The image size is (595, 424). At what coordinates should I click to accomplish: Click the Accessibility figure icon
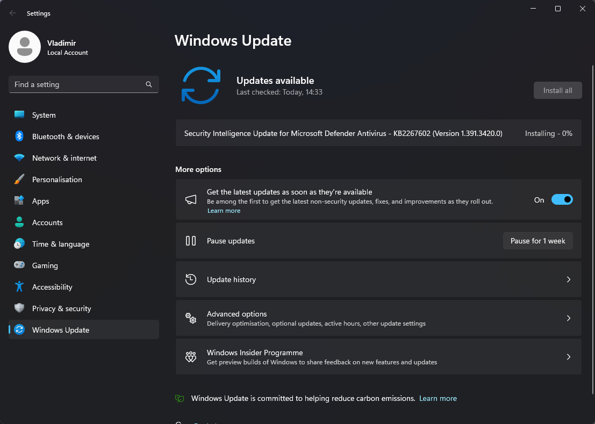click(19, 287)
